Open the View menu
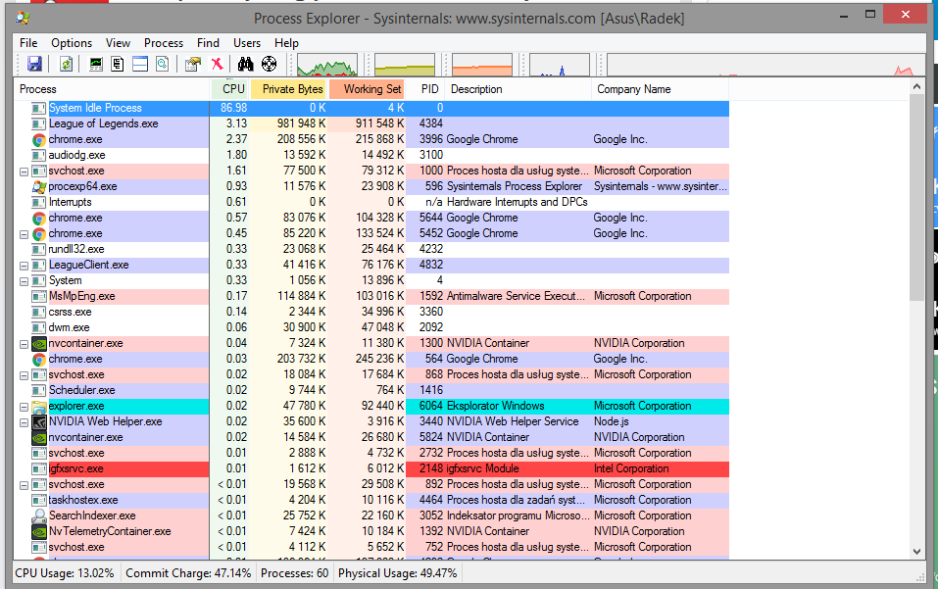The image size is (938, 589). click(x=118, y=43)
